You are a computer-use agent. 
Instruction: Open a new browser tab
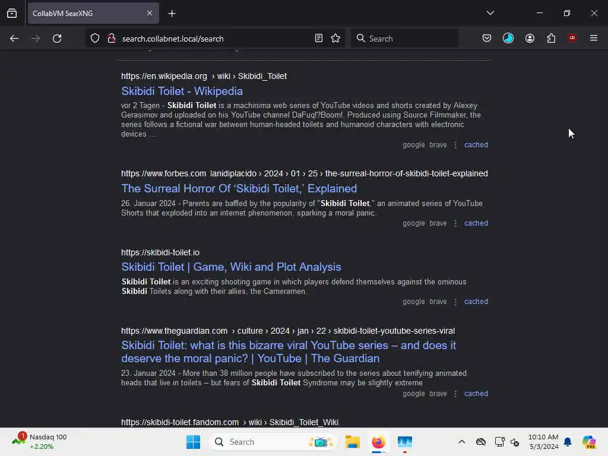click(x=172, y=14)
